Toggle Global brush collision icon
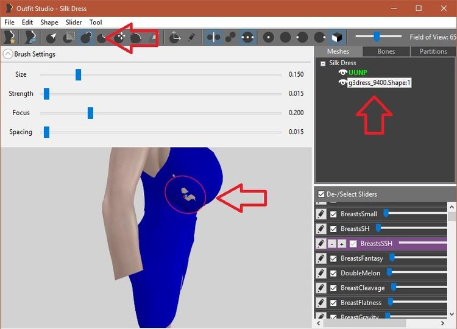 tap(247, 37)
